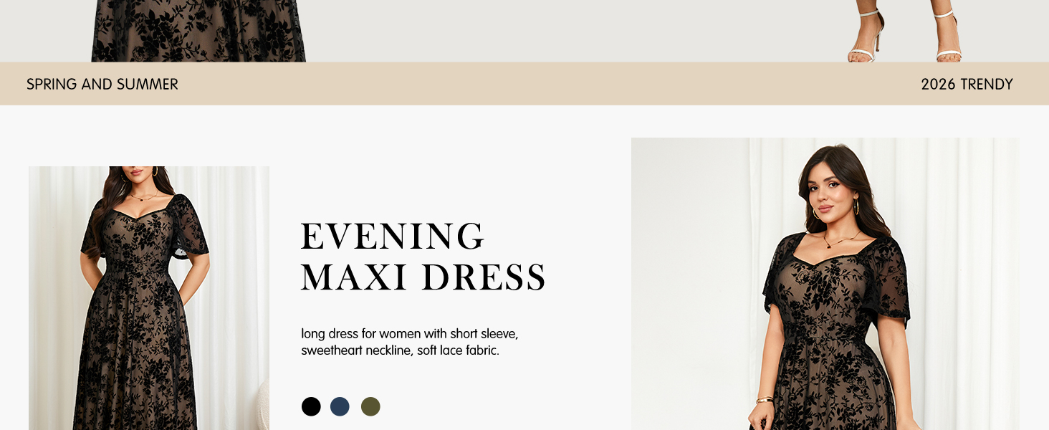Click the 'long dress for women with short sleeve' line
Viewport: 1049px width, 430px height.
(409, 334)
